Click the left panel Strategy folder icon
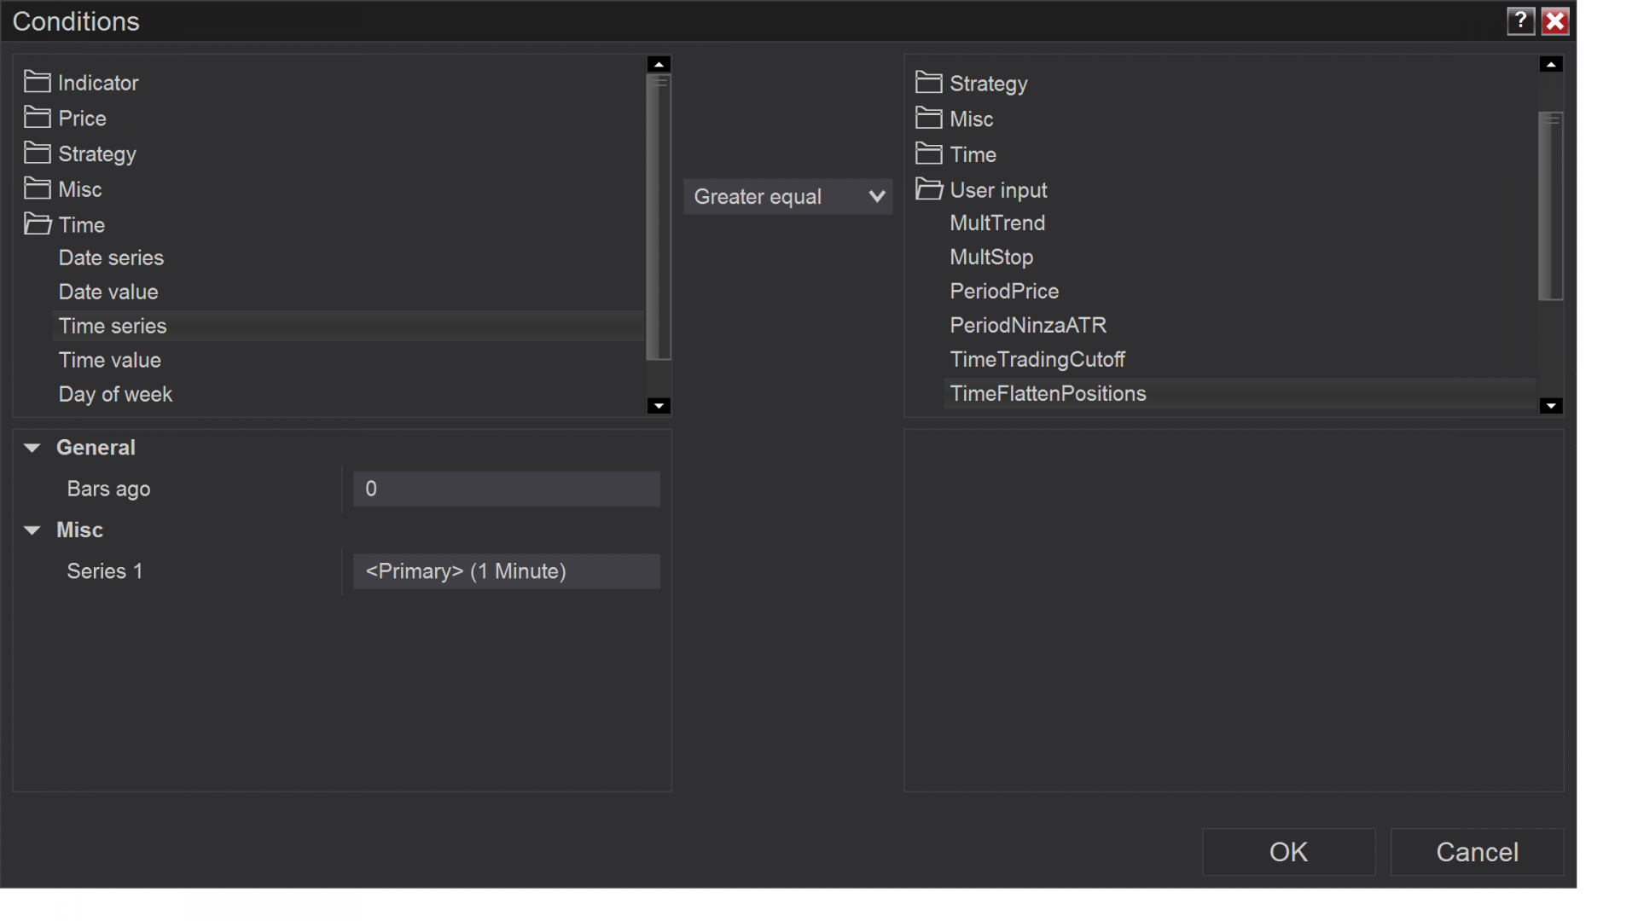This screenshot has height=921, width=1638. click(x=37, y=153)
